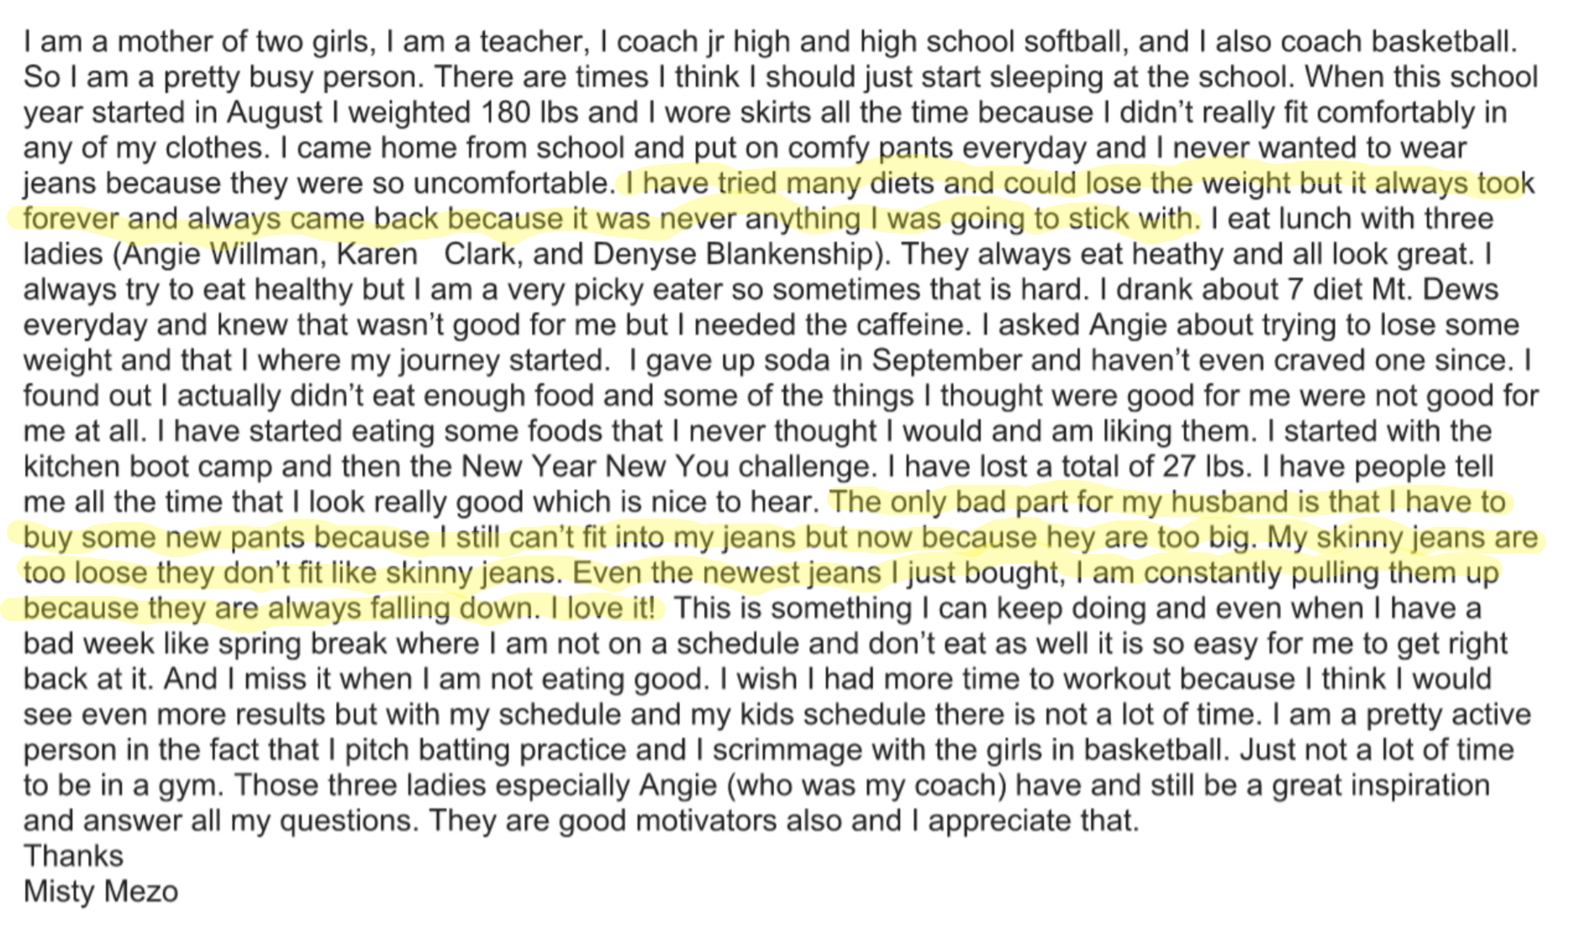Click the name "Misty Mezo" signature
The width and height of the screenshot is (1580, 928).
click(x=101, y=891)
